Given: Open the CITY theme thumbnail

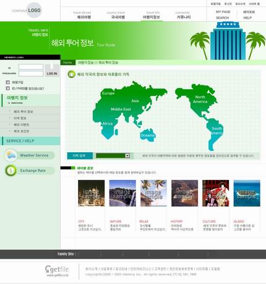Looking at the screenshot, I should click(x=92, y=193).
